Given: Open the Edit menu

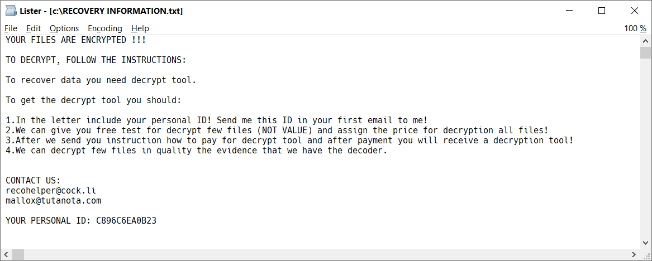Looking at the screenshot, I should (34, 28).
